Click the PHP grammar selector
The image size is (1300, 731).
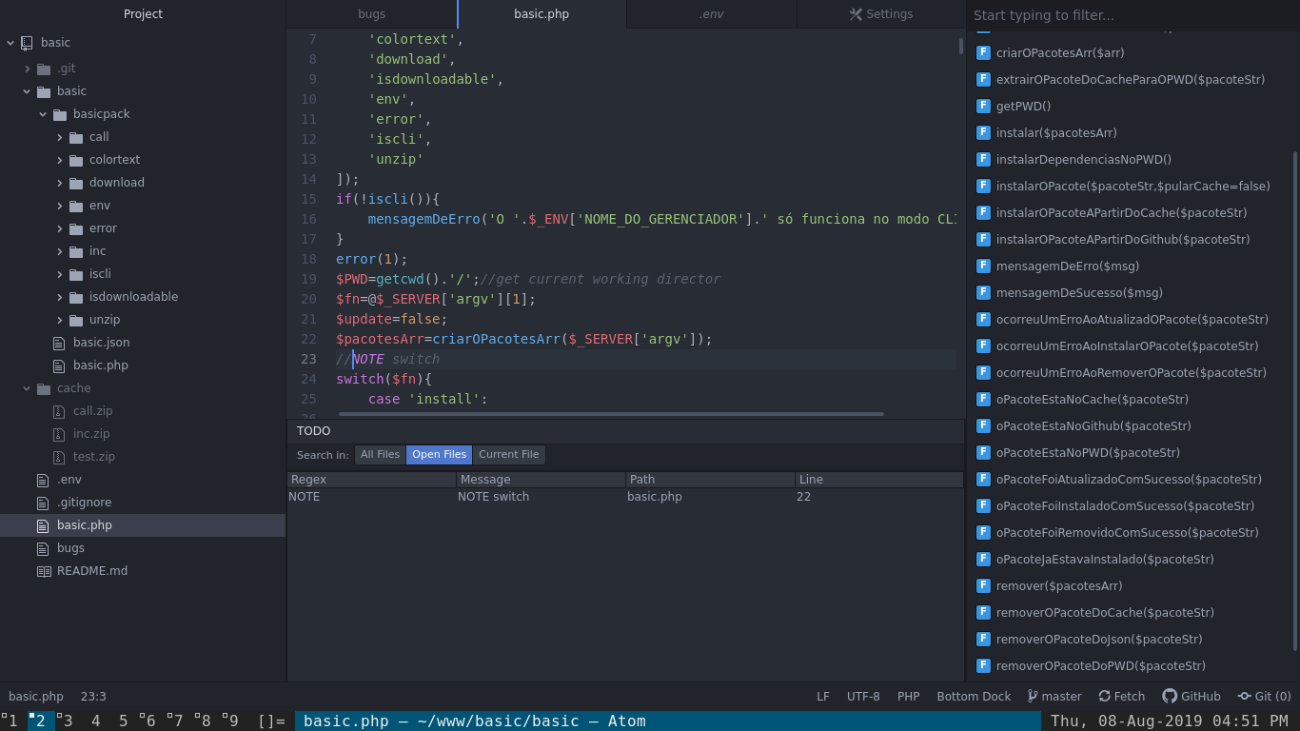(909, 697)
